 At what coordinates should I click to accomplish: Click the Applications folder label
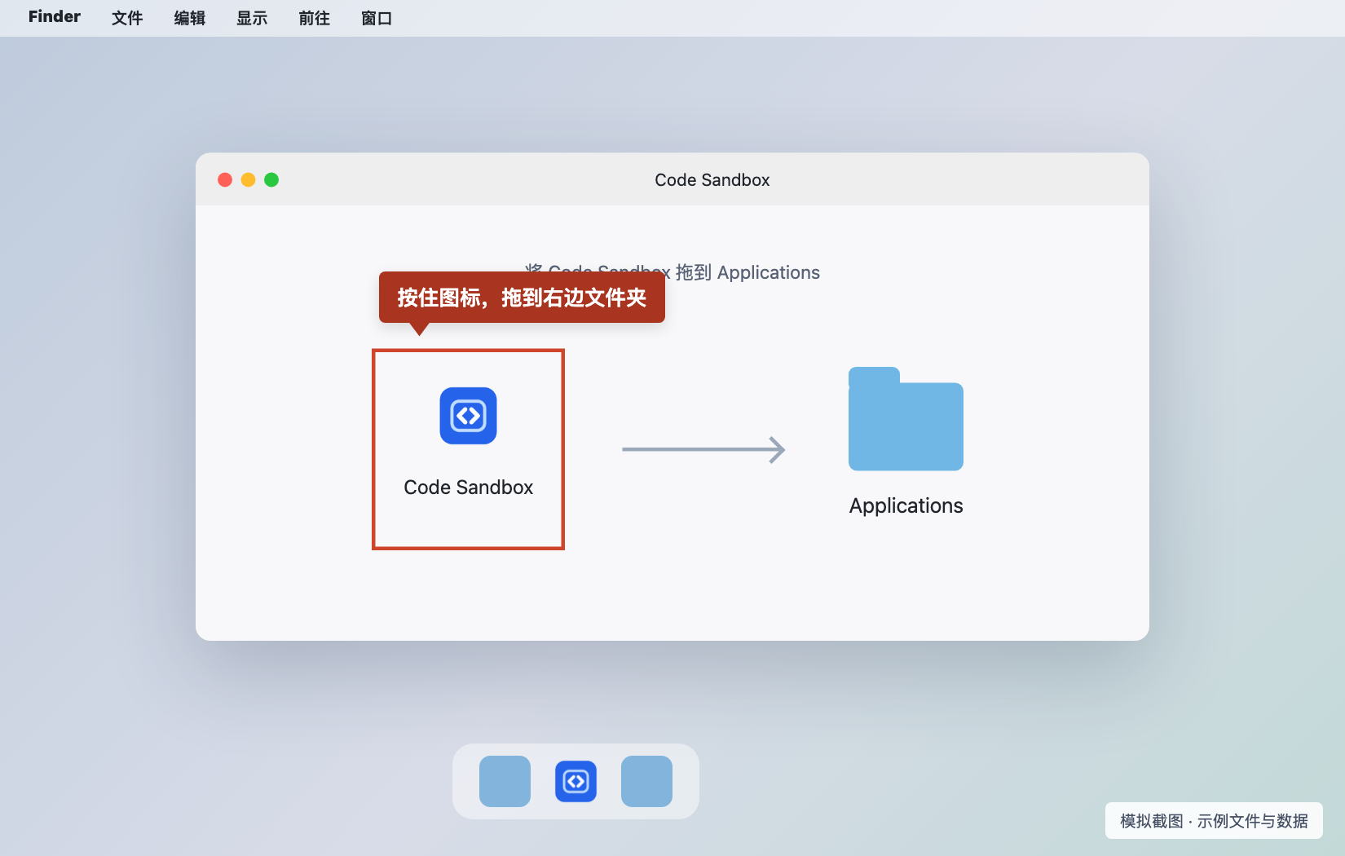point(906,506)
